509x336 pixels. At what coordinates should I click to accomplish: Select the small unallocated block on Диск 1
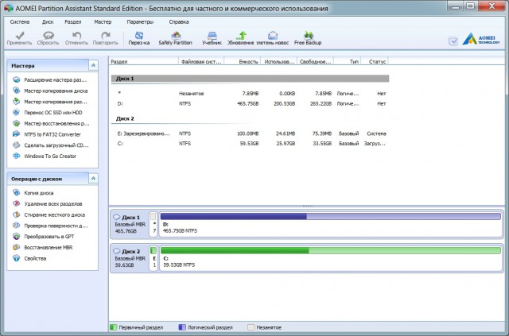(x=153, y=224)
